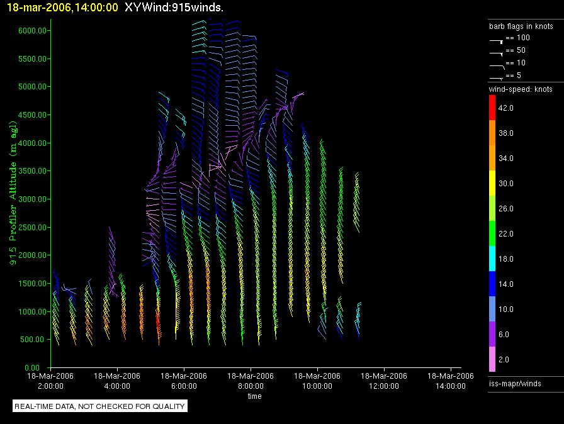The width and height of the screenshot is (564, 424).
Task: Click the REAL-TIME DATA quality notice label
Action: 99,406
